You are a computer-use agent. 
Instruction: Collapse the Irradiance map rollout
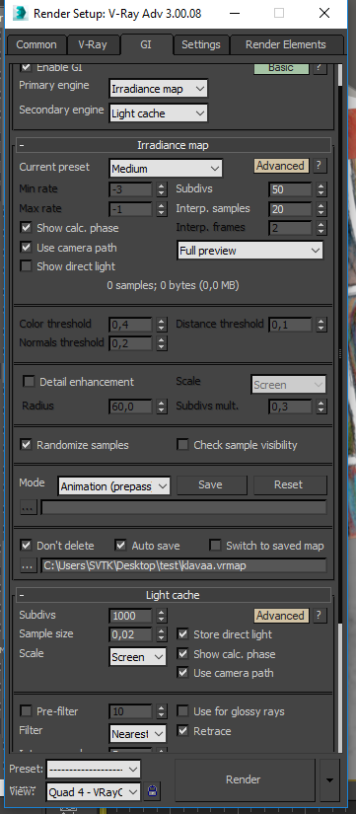tap(174, 145)
